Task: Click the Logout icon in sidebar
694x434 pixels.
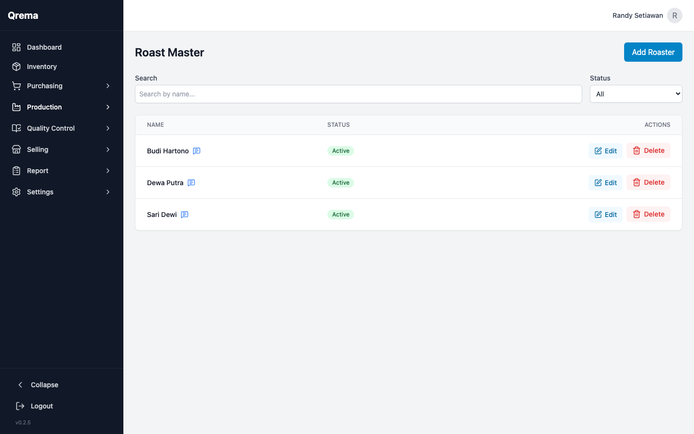Action: [20, 406]
